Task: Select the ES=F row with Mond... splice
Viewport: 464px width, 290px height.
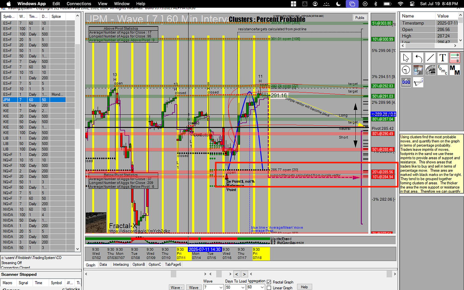Action: (33, 94)
